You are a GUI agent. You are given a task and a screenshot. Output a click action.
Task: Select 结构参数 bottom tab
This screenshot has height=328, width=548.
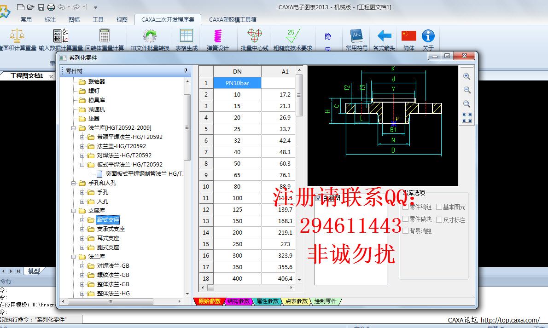(239, 301)
